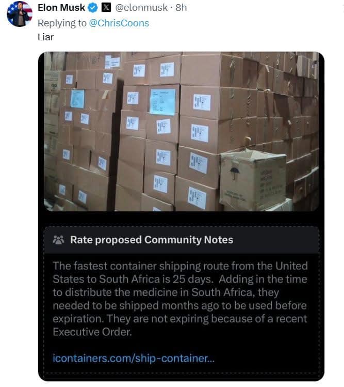Click the "Replying to" label

pyautogui.click(x=63, y=23)
